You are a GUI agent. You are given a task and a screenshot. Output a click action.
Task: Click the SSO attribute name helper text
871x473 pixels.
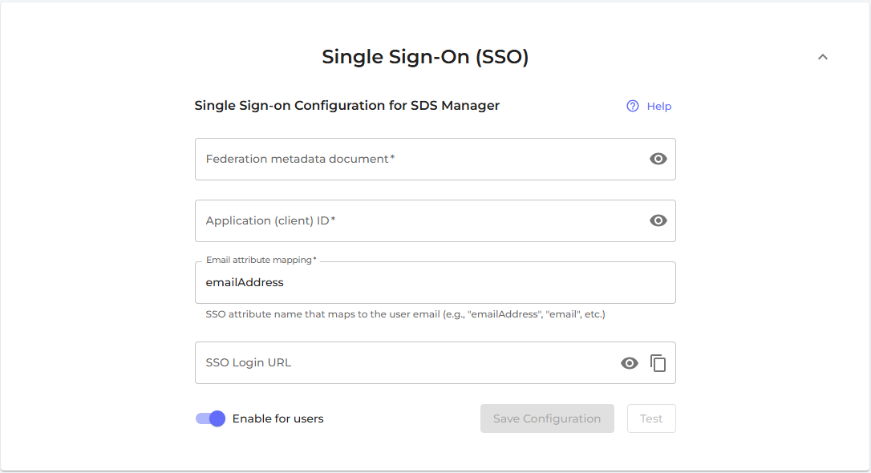point(405,314)
